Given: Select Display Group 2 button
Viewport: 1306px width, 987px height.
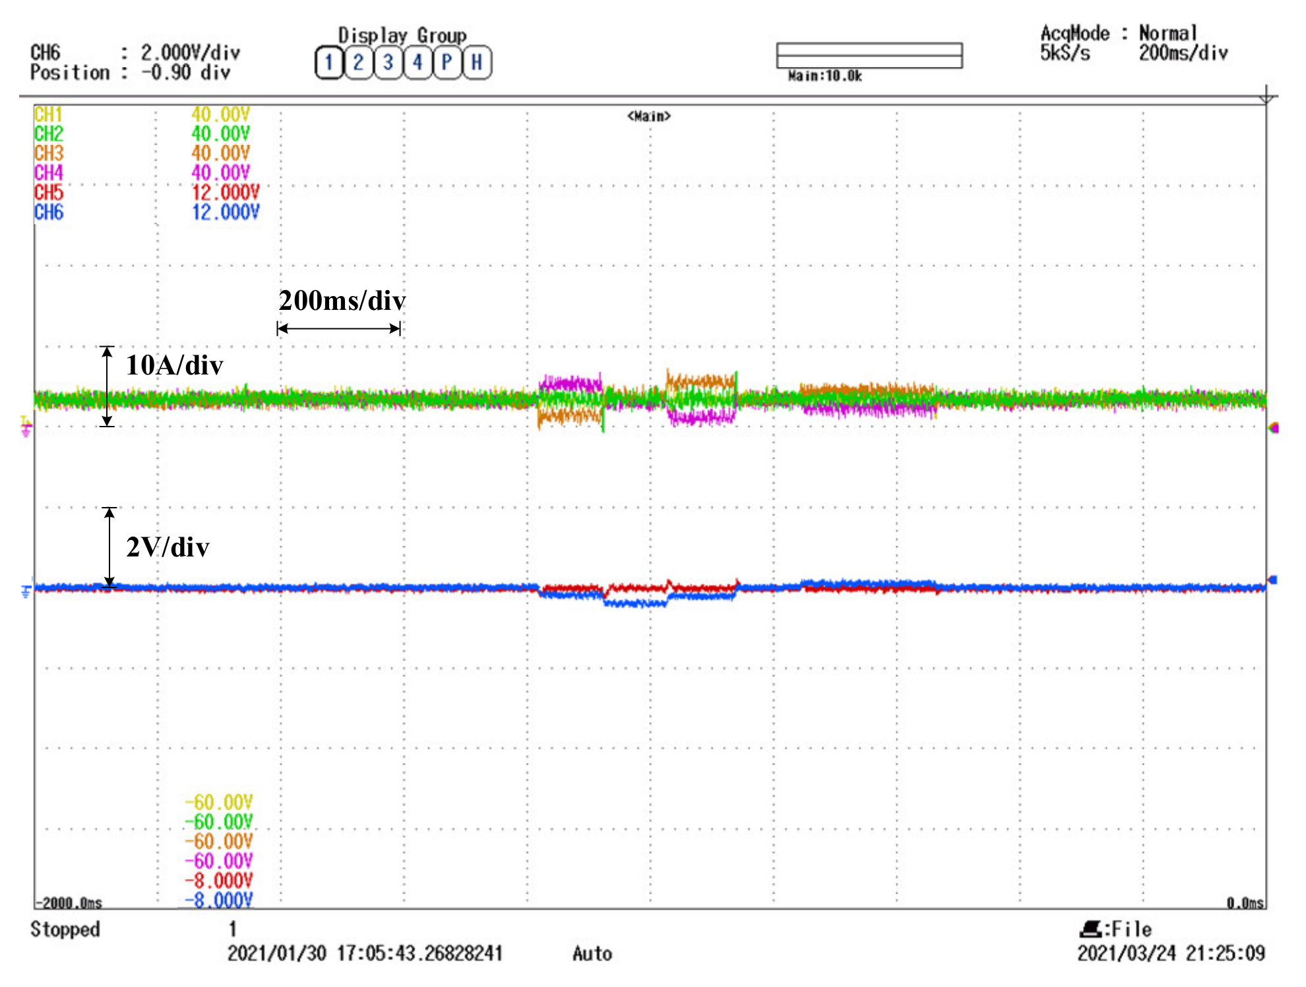Looking at the screenshot, I should (x=358, y=63).
